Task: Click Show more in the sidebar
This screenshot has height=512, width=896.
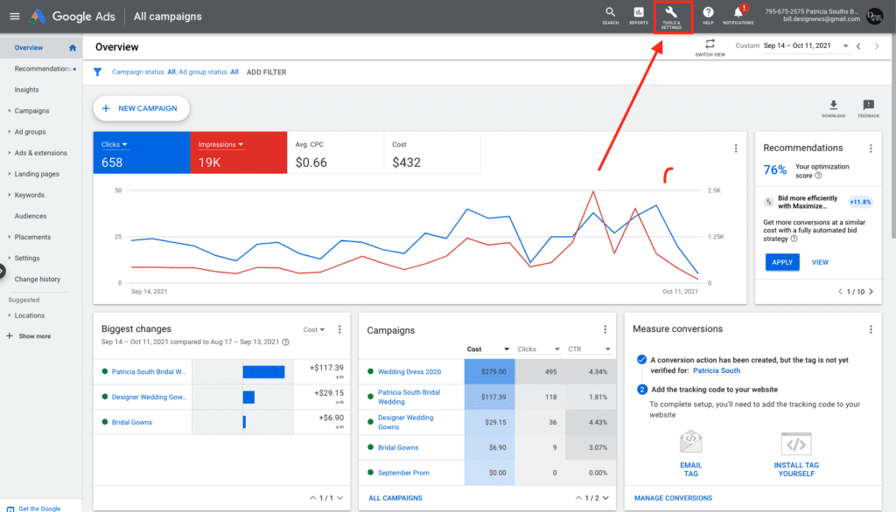Action: point(29,336)
